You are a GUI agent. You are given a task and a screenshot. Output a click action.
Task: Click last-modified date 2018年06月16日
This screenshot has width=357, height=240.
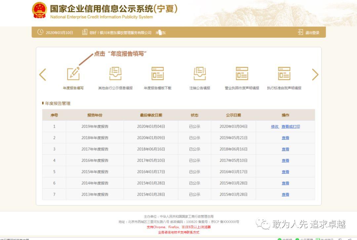151,149
